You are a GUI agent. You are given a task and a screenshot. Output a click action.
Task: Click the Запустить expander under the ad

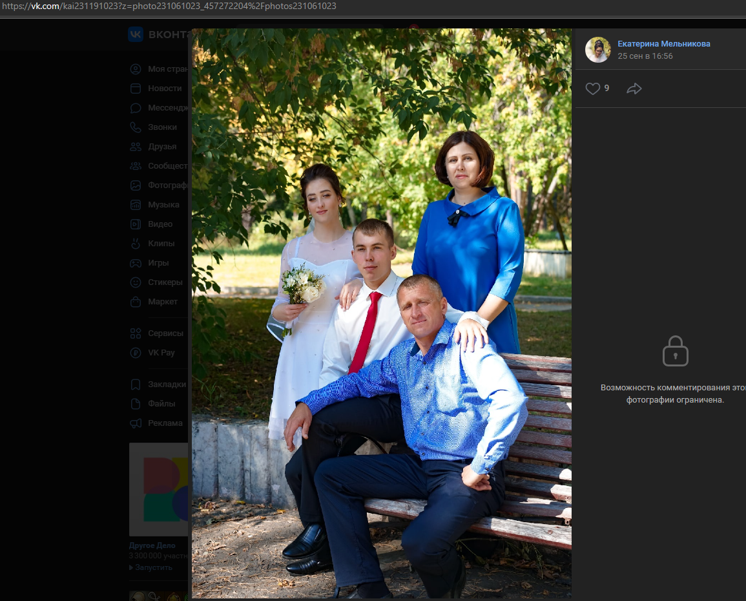(151, 567)
